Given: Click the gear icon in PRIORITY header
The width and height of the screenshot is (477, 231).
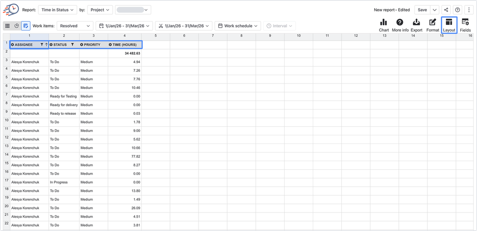Looking at the screenshot, I should (x=82, y=45).
